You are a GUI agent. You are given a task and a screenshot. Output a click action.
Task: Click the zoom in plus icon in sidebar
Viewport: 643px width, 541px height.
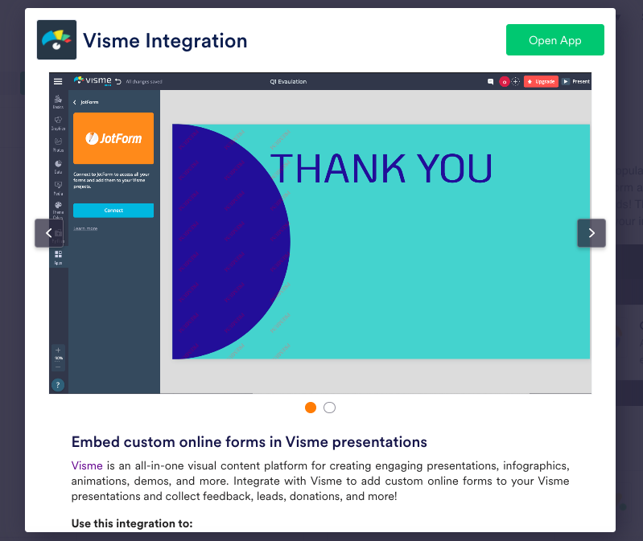pos(58,350)
